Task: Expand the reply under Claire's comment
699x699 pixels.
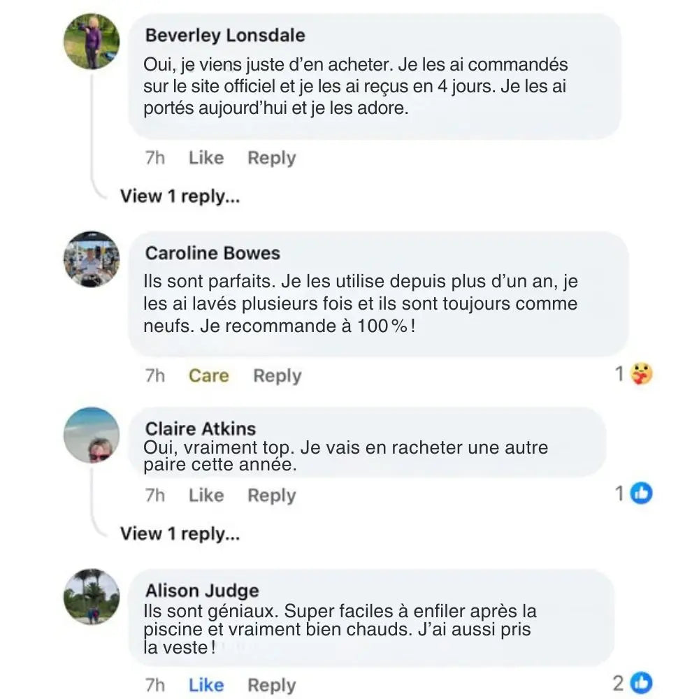Action: click(x=180, y=534)
